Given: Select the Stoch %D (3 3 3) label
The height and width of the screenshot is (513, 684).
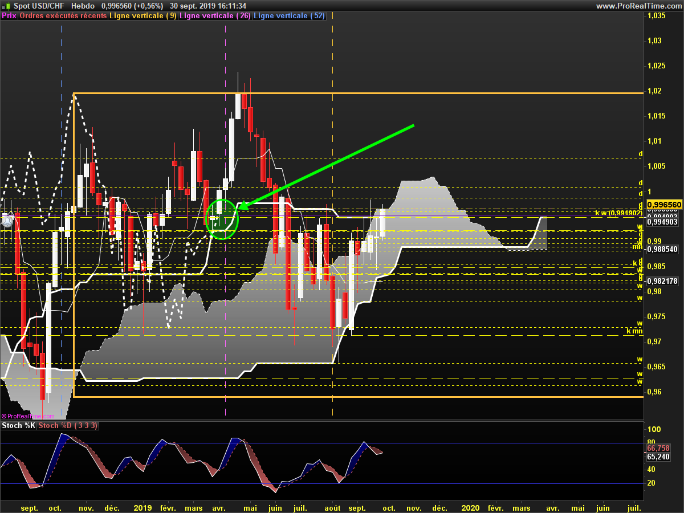Looking at the screenshot, I should pyautogui.click(x=68, y=426).
